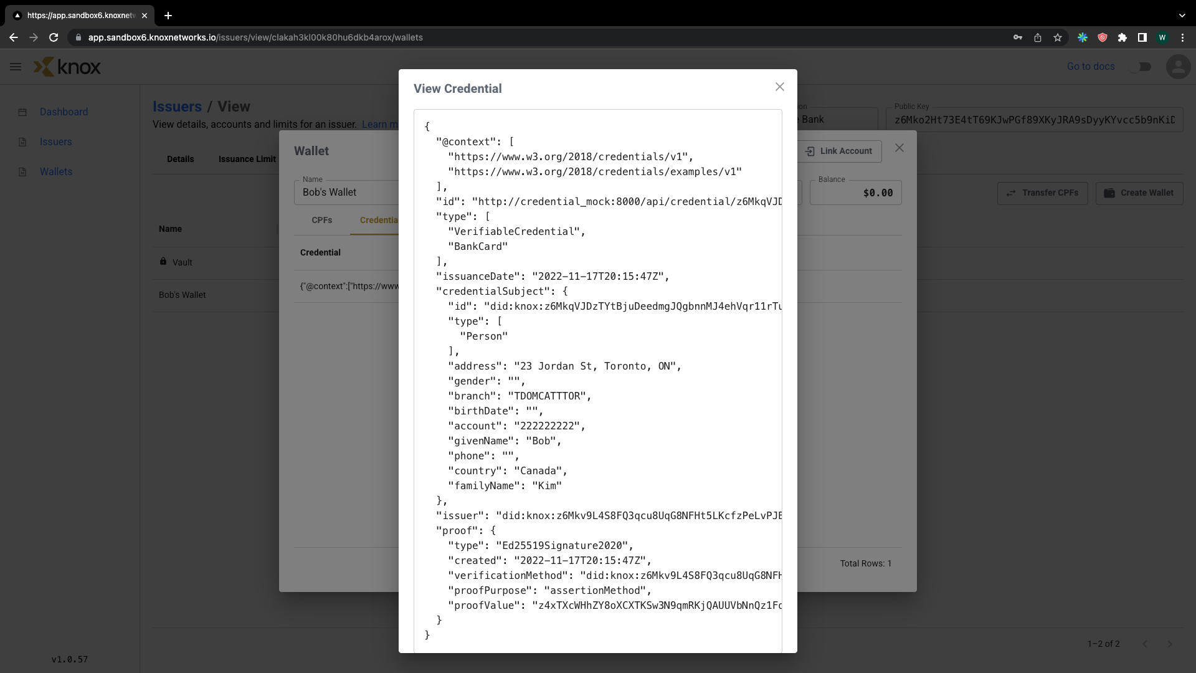Click the address bar URL
The height and width of the screenshot is (673, 1196).
[255, 37]
